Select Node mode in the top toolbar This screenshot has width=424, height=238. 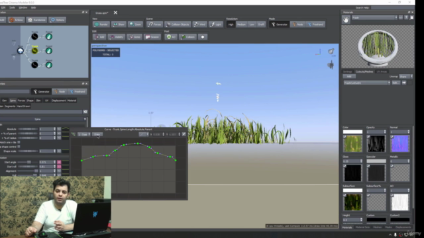(297, 24)
